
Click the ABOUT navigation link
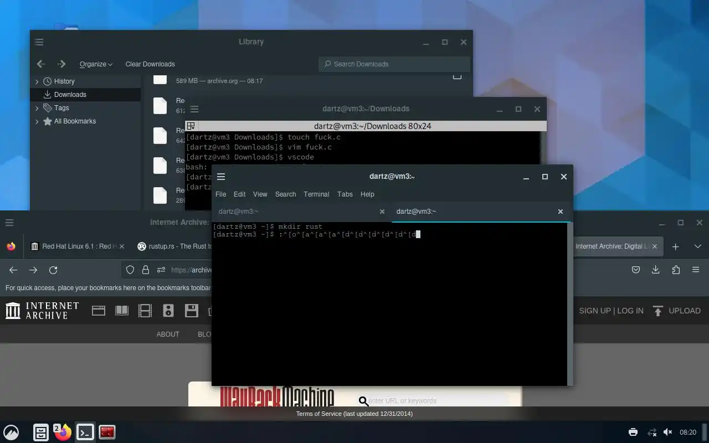(x=168, y=334)
